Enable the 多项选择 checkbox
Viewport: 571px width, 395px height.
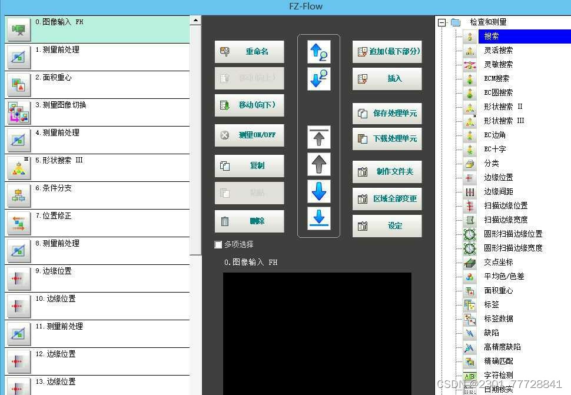pyautogui.click(x=218, y=244)
